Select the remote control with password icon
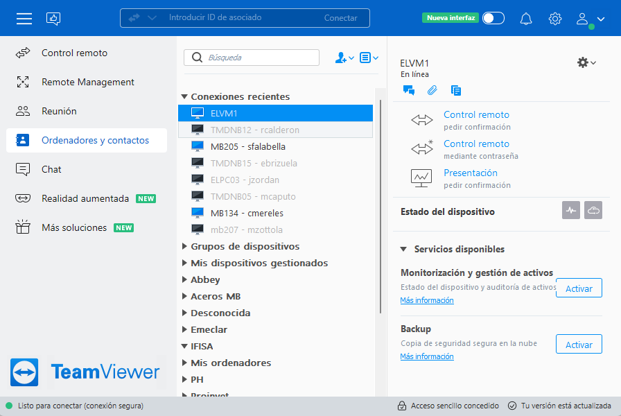Screen dimensions: 621x416 click(x=422, y=146)
